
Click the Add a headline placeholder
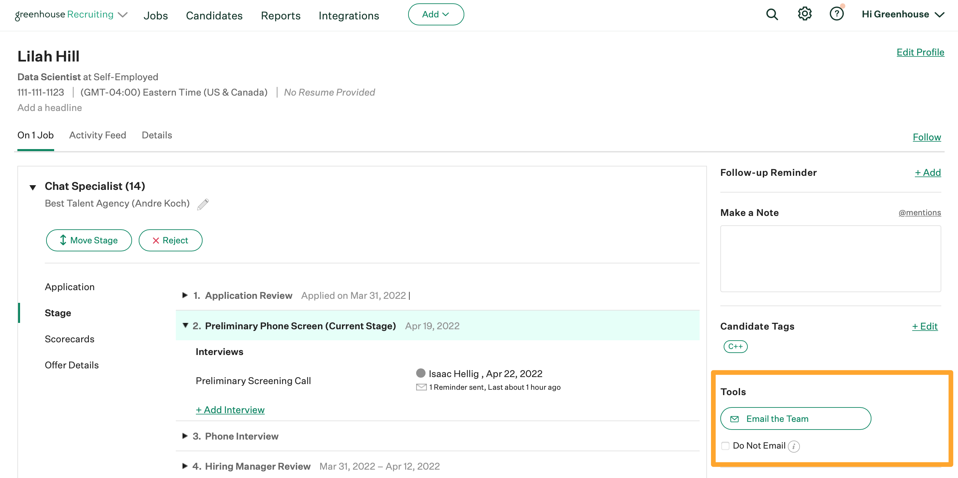click(x=49, y=108)
